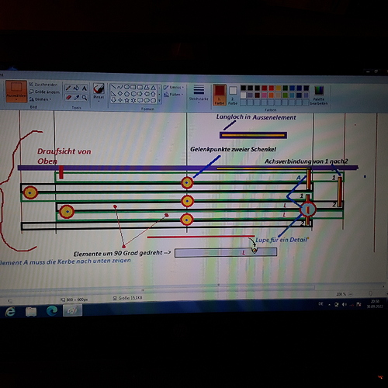Set 1. Farbe as active color
This screenshot has height=388, width=388.
coord(220,95)
